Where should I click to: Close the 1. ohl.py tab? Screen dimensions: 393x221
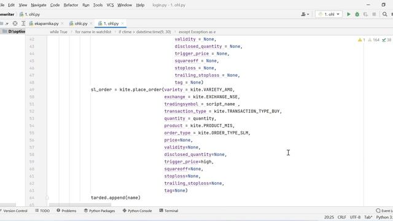click(122, 23)
